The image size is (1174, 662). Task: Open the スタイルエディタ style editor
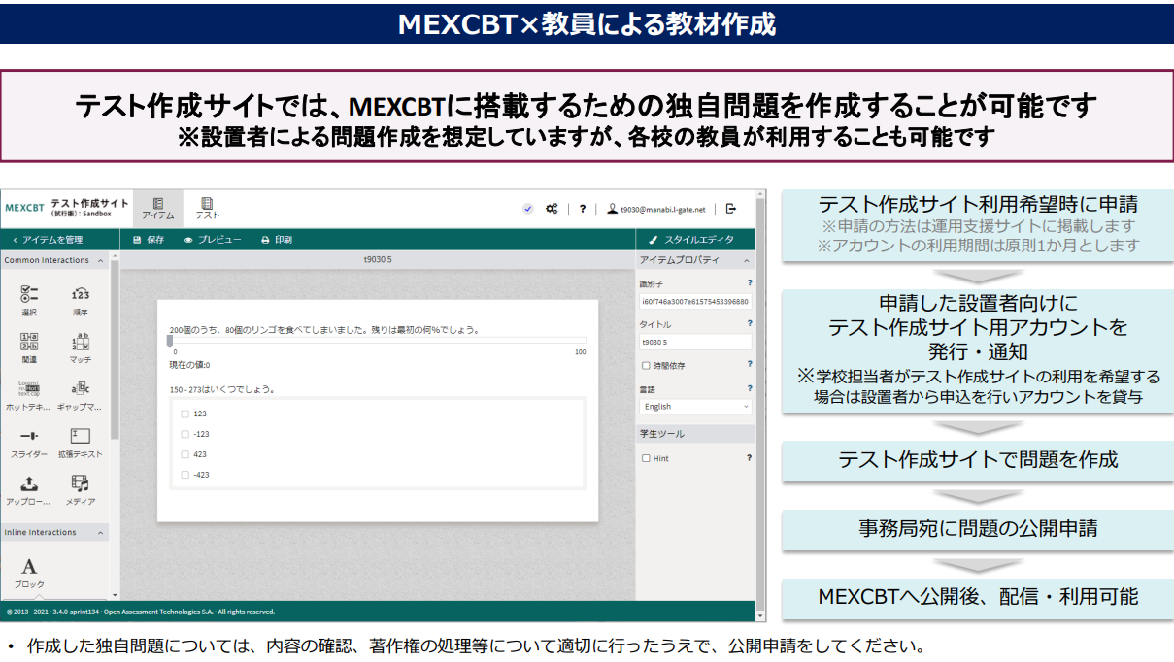(691, 239)
